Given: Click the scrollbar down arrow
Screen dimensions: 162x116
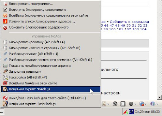Looking at the screenshot, I should click(x=159, y=97).
